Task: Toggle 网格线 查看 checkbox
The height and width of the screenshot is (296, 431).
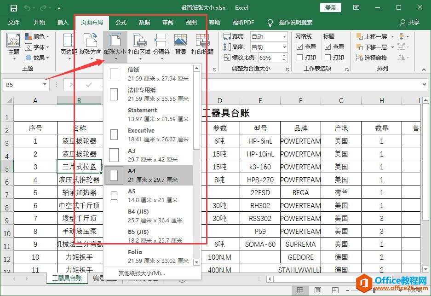Action: pyautogui.click(x=300, y=47)
